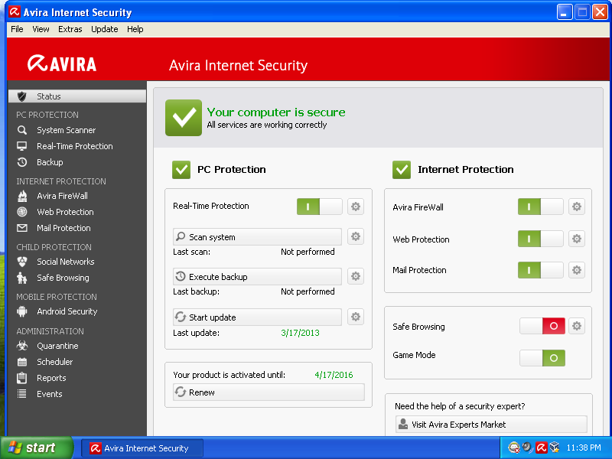Click the Mail Protection envelope icon in sidebar
The height and width of the screenshot is (459, 612).
click(22, 228)
